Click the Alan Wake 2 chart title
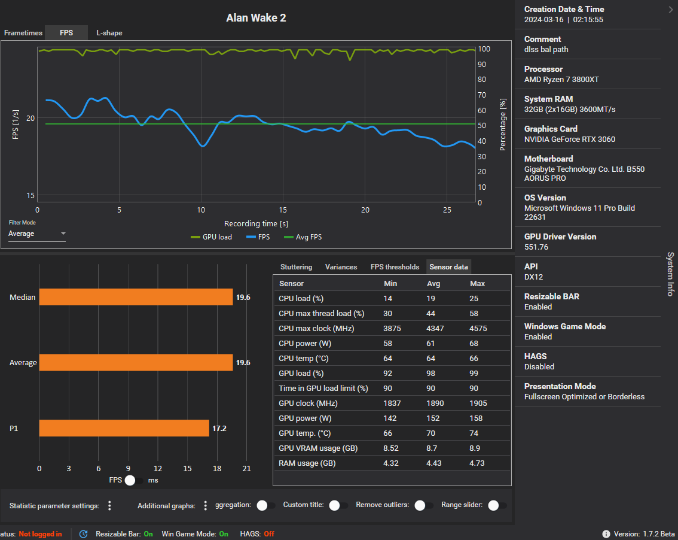The width and height of the screenshot is (678, 540). 256,18
